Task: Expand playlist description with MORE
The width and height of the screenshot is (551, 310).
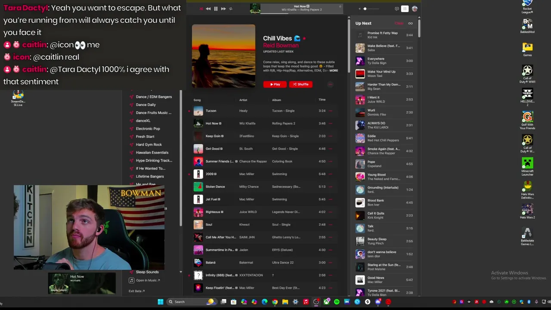Action: point(334,71)
